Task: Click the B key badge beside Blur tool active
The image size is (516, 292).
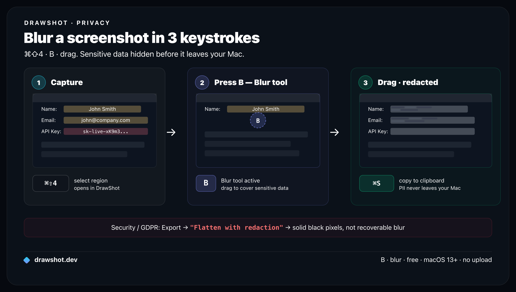Action: [x=206, y=183]
